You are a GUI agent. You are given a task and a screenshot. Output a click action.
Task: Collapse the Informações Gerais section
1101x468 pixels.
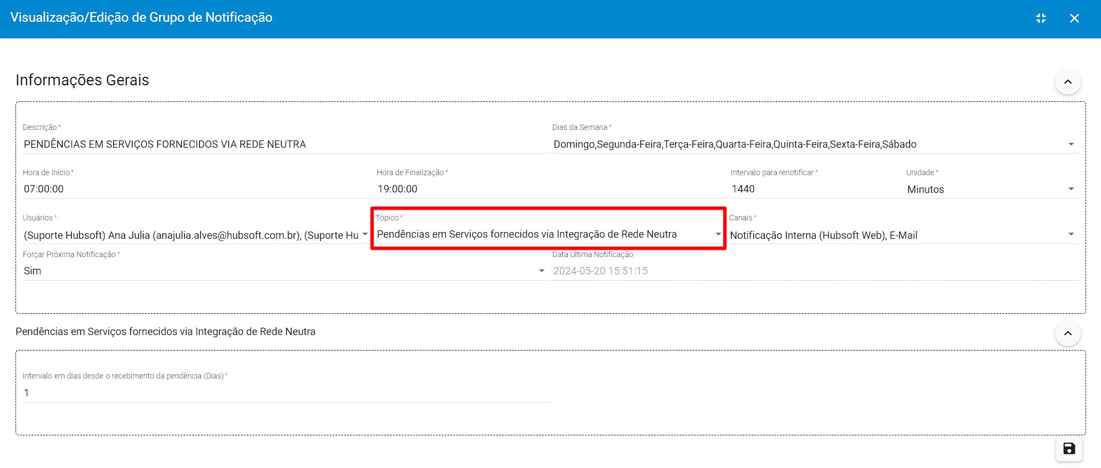[1068, 82]
